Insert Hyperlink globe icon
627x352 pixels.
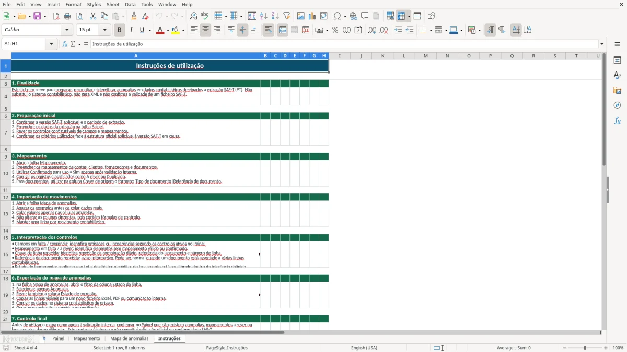point(353,16)
